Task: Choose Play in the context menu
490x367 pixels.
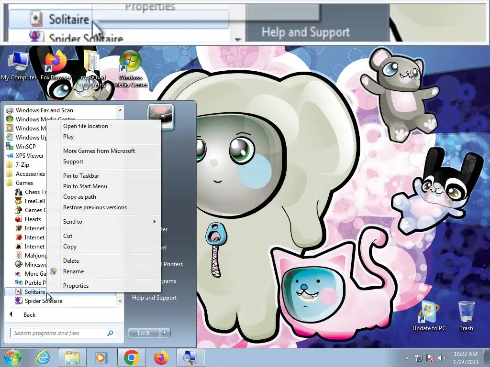Action: click(x=104, y=137)
